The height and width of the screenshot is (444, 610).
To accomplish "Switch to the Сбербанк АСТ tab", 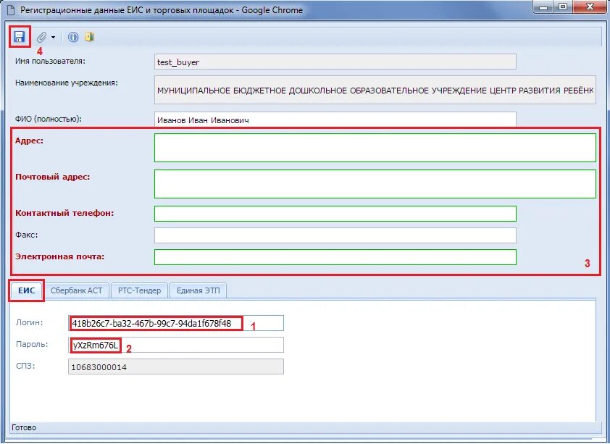I will [x=76, y=290].
